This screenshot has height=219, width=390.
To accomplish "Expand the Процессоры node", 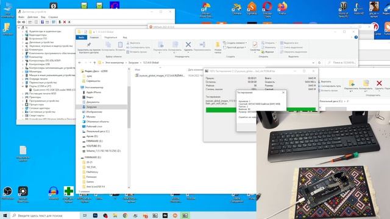I will point(23,105).
